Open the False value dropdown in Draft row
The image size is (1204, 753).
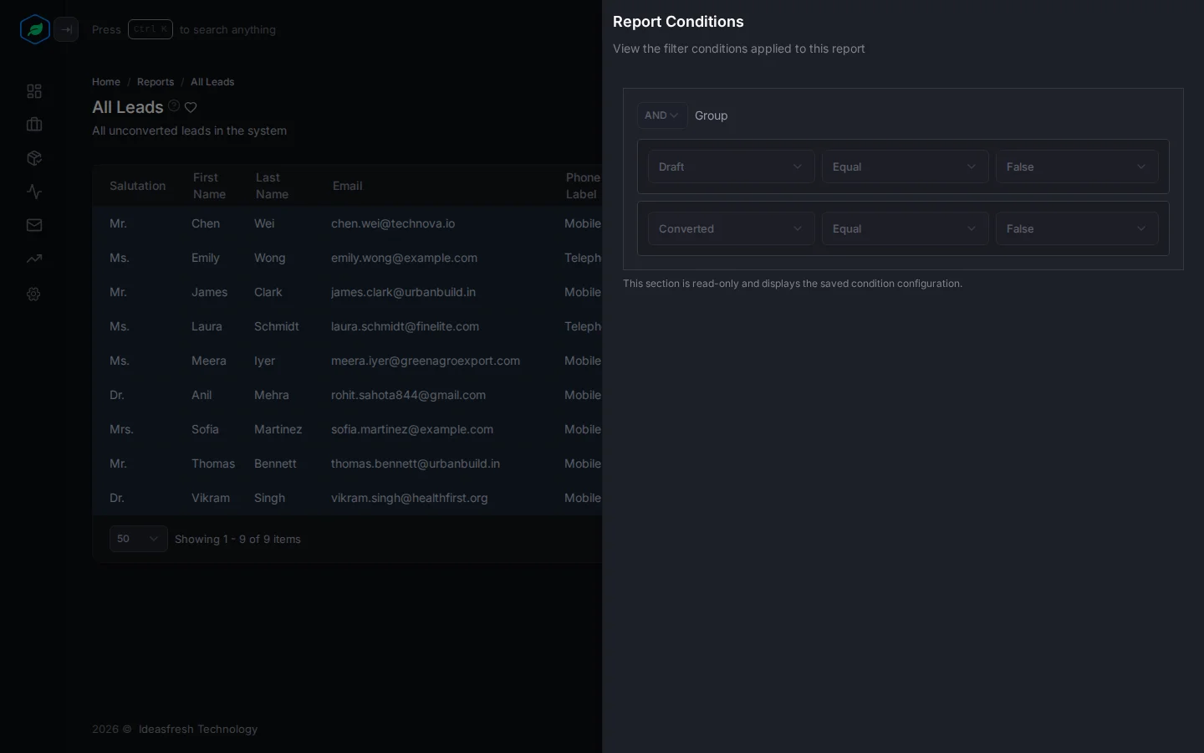pyautogui.click(x=1077, y=166)
